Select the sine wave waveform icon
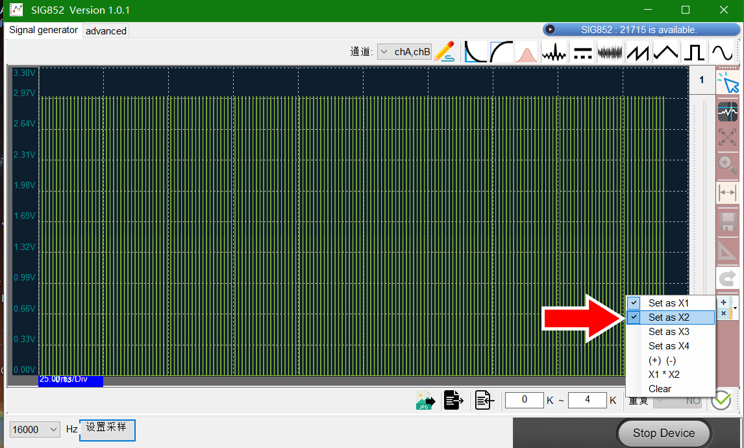 [723, 52]
